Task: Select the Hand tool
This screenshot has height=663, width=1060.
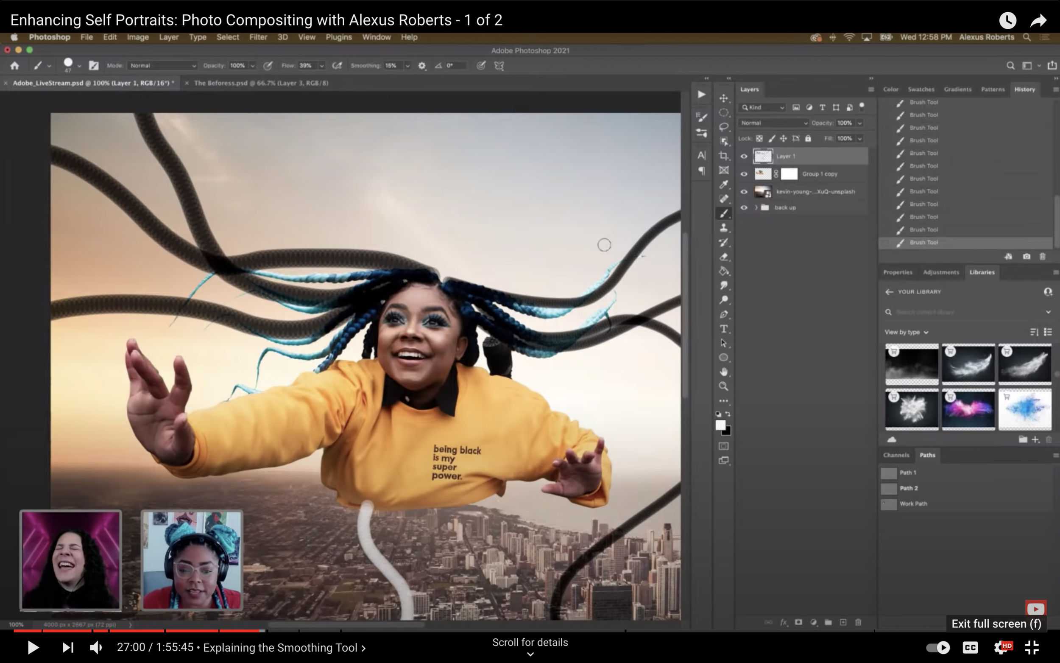Action: 723,372
